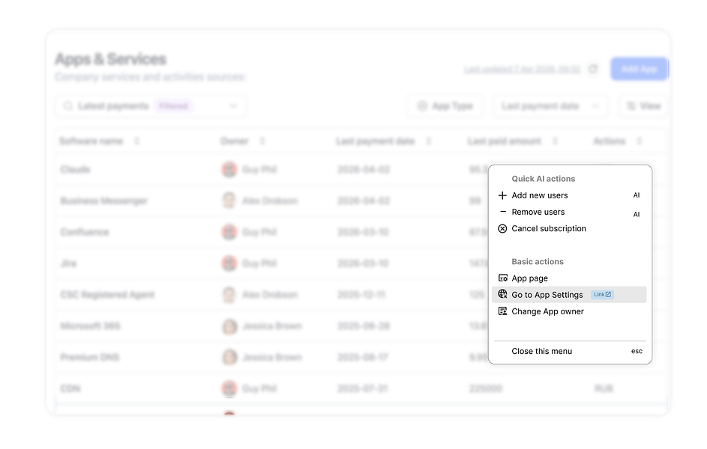Click the Claude software name
This screenshot has height=449, width=707.
75,170
